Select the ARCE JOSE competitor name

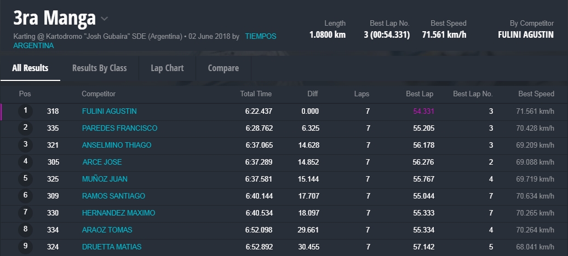coord(102,162)
